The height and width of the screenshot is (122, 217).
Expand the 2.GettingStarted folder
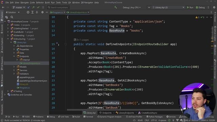[8, 28]
